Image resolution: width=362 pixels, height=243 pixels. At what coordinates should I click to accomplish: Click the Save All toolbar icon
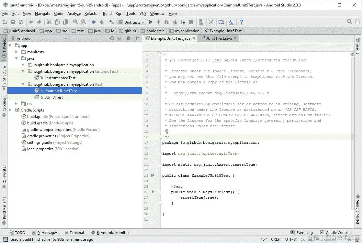pos(13,22)
